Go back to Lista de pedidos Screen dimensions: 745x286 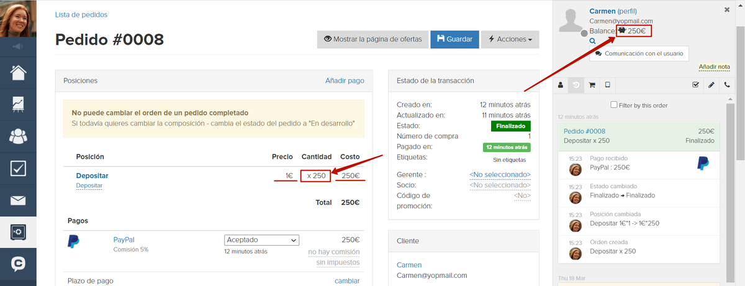click(x=81, y=14)
